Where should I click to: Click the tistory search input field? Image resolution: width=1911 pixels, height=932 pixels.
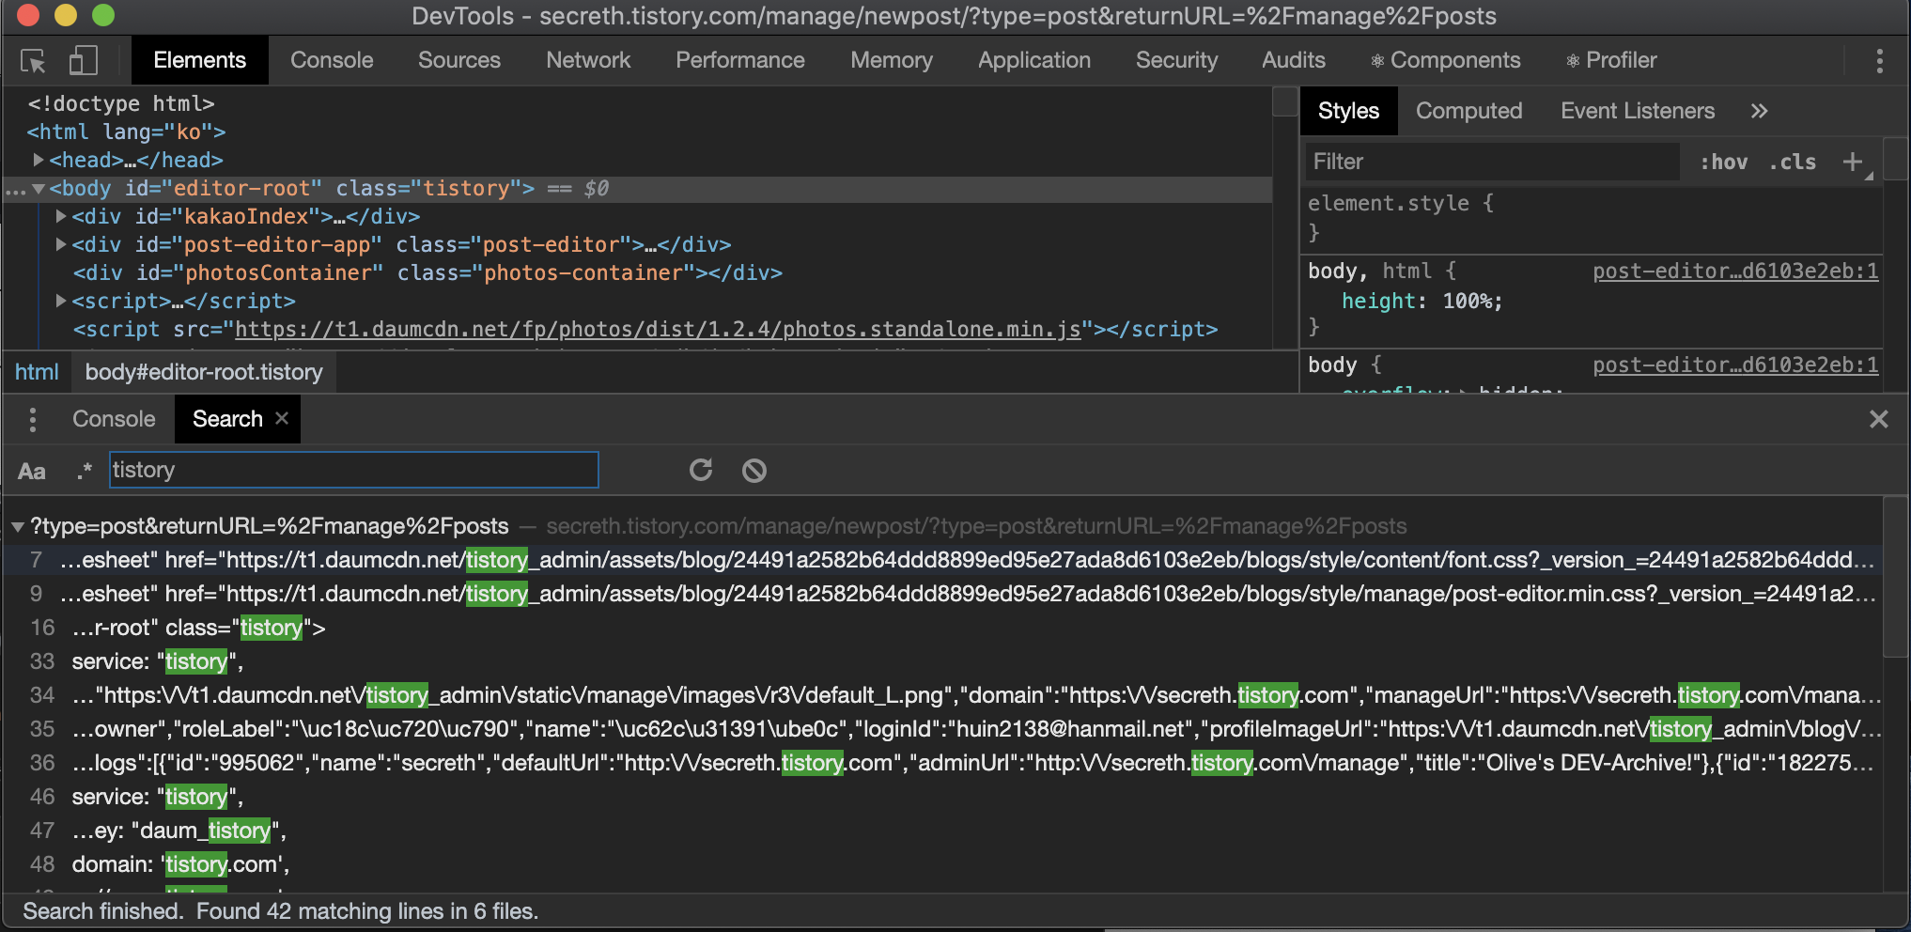[x=354, y=470]
